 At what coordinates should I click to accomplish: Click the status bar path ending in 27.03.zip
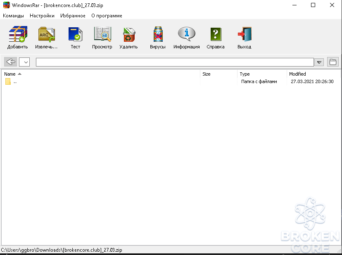coord(62,250)
